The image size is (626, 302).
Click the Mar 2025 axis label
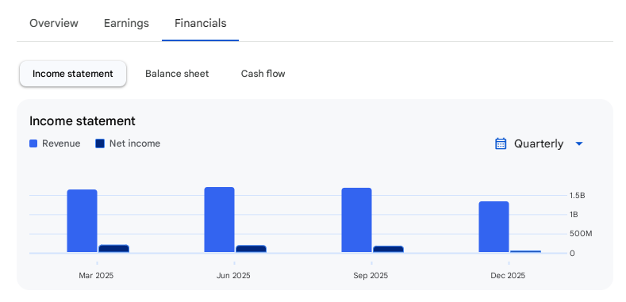coord(96,276)
